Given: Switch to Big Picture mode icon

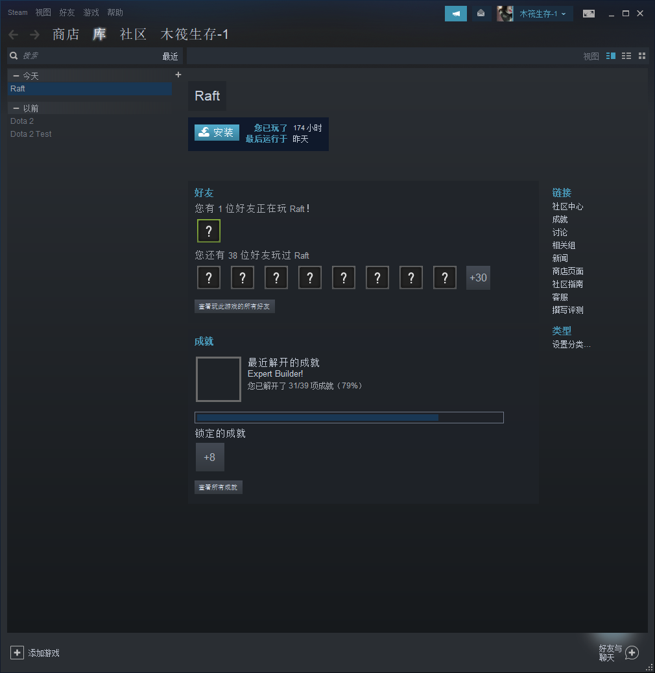Looking at the screenshot, I should (x=588, y=14).
